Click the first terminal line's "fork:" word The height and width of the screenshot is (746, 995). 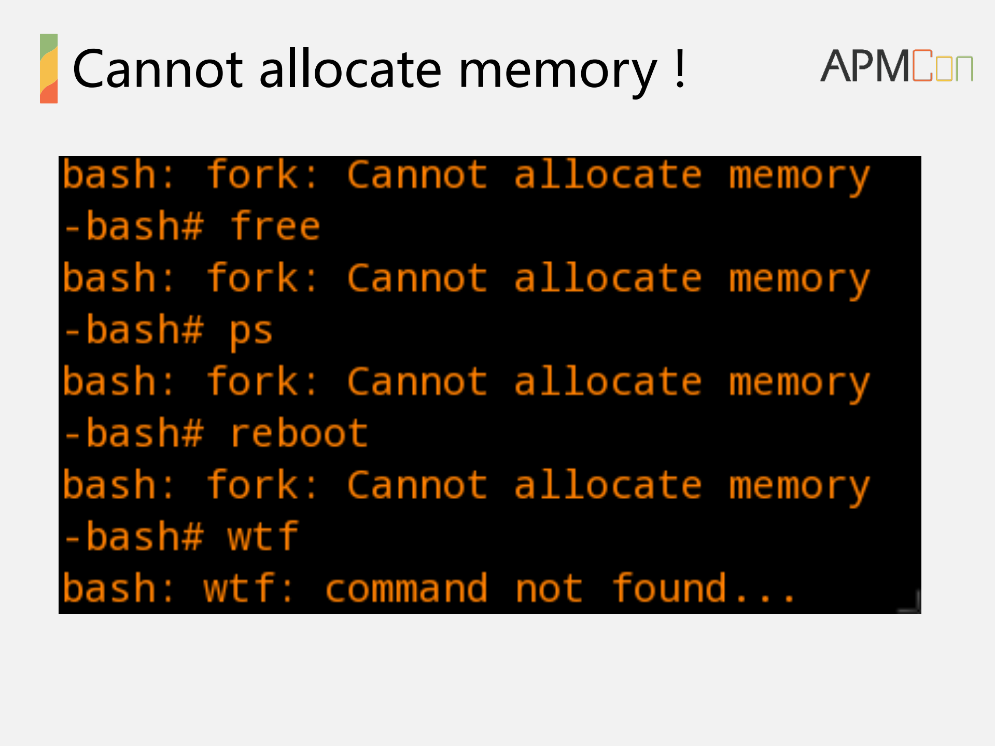pos(262,175)
